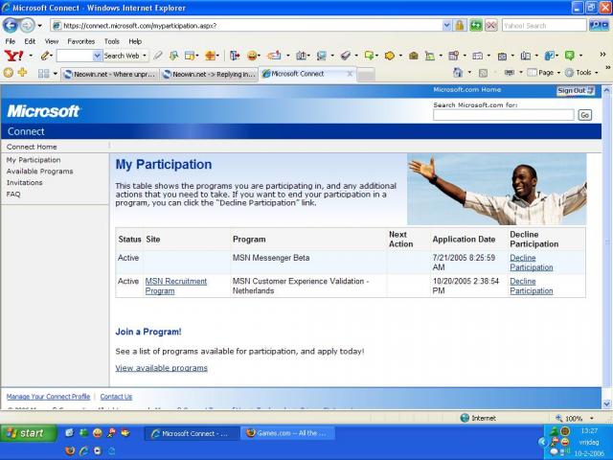Click the Quick Tabs grid icon
Screen dimensions: 613x460
pos(43,74)
